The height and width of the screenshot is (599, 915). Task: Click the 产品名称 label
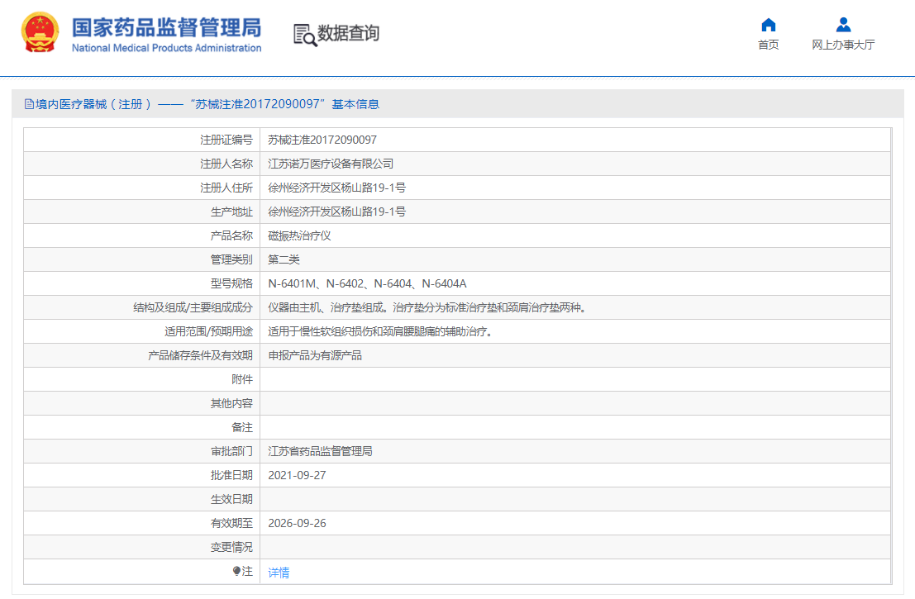pos(231,235)
